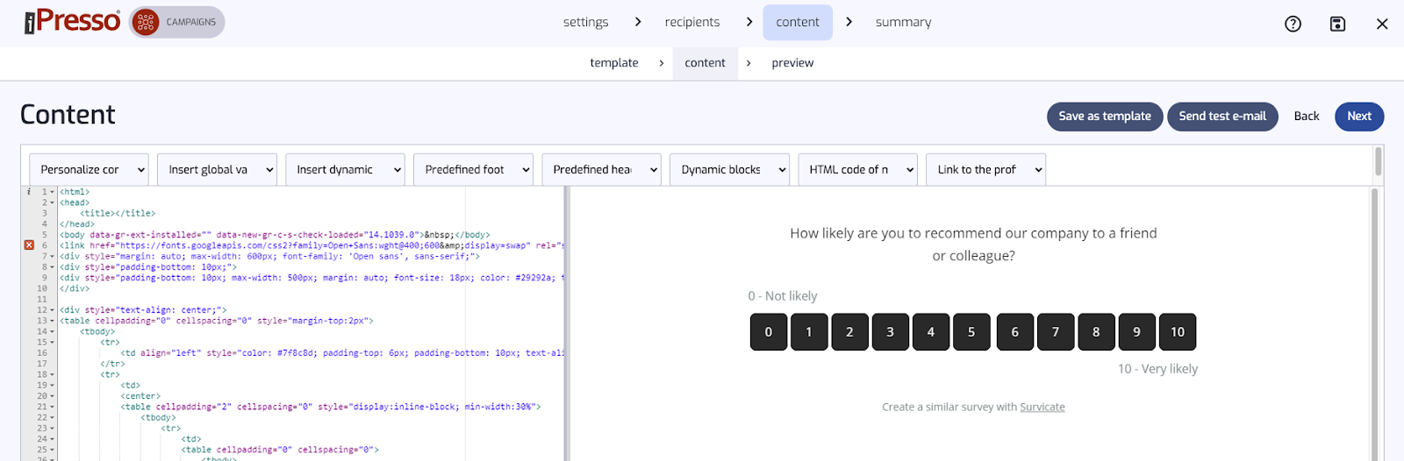Click the <center> code line
The width and height of the screenshot is (1404, 461).
tap(140, 396)
